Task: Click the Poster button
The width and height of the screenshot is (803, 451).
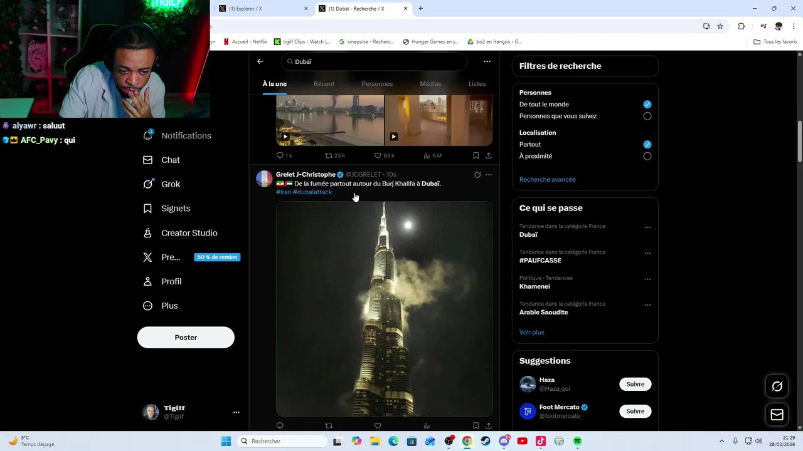Action: [x=186, y=337]
